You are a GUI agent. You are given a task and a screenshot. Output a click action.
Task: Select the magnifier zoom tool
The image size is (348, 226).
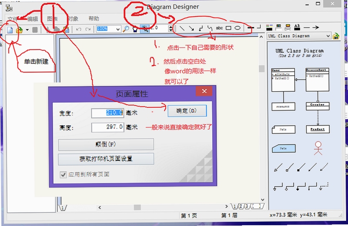pyautogui.click(x=126, y=29)
